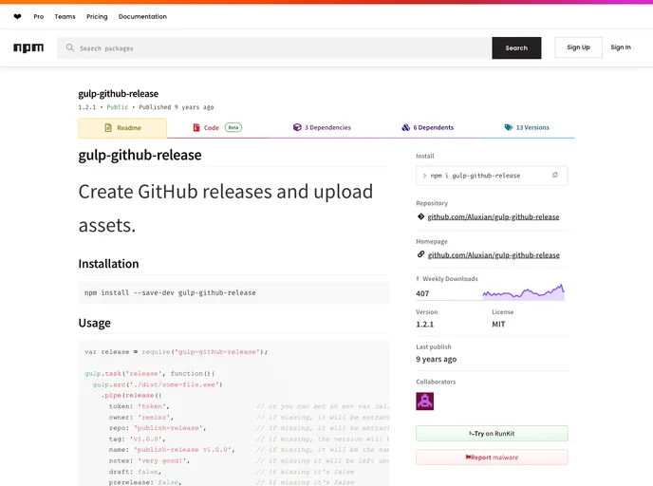Click the Readme file icon
653x486 pixels.
(108, 128)
